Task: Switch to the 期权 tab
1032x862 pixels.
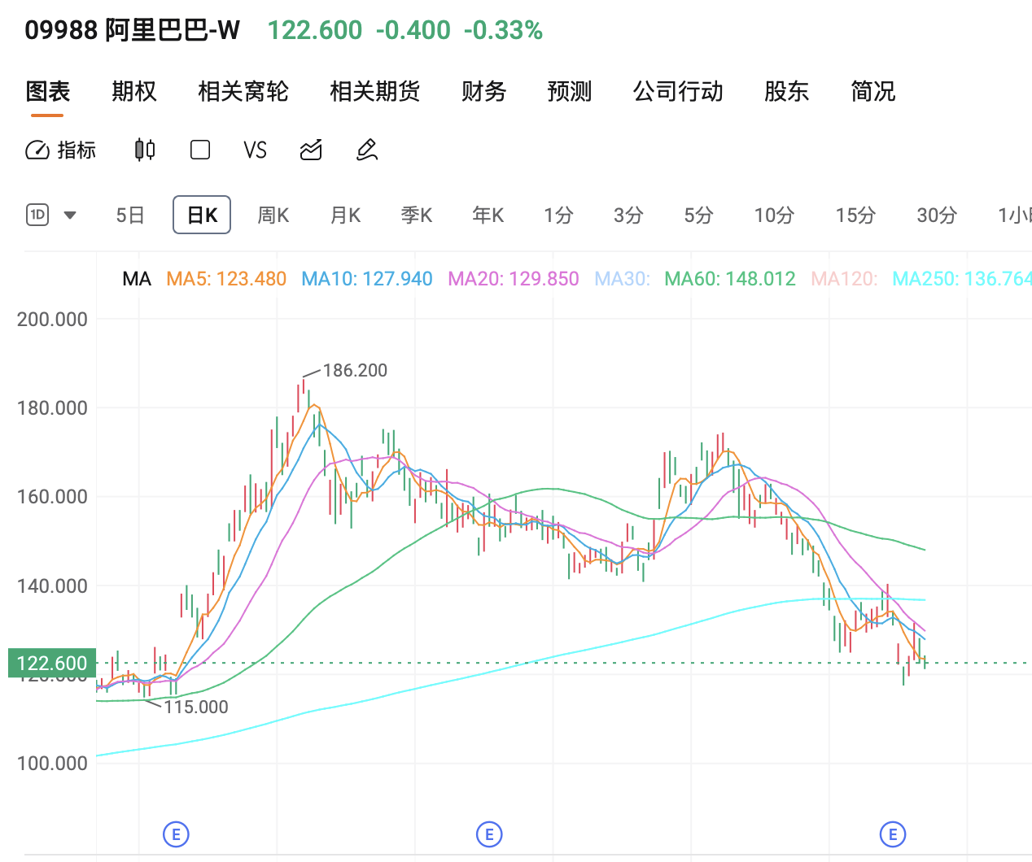Action: [x=134, y=92]
